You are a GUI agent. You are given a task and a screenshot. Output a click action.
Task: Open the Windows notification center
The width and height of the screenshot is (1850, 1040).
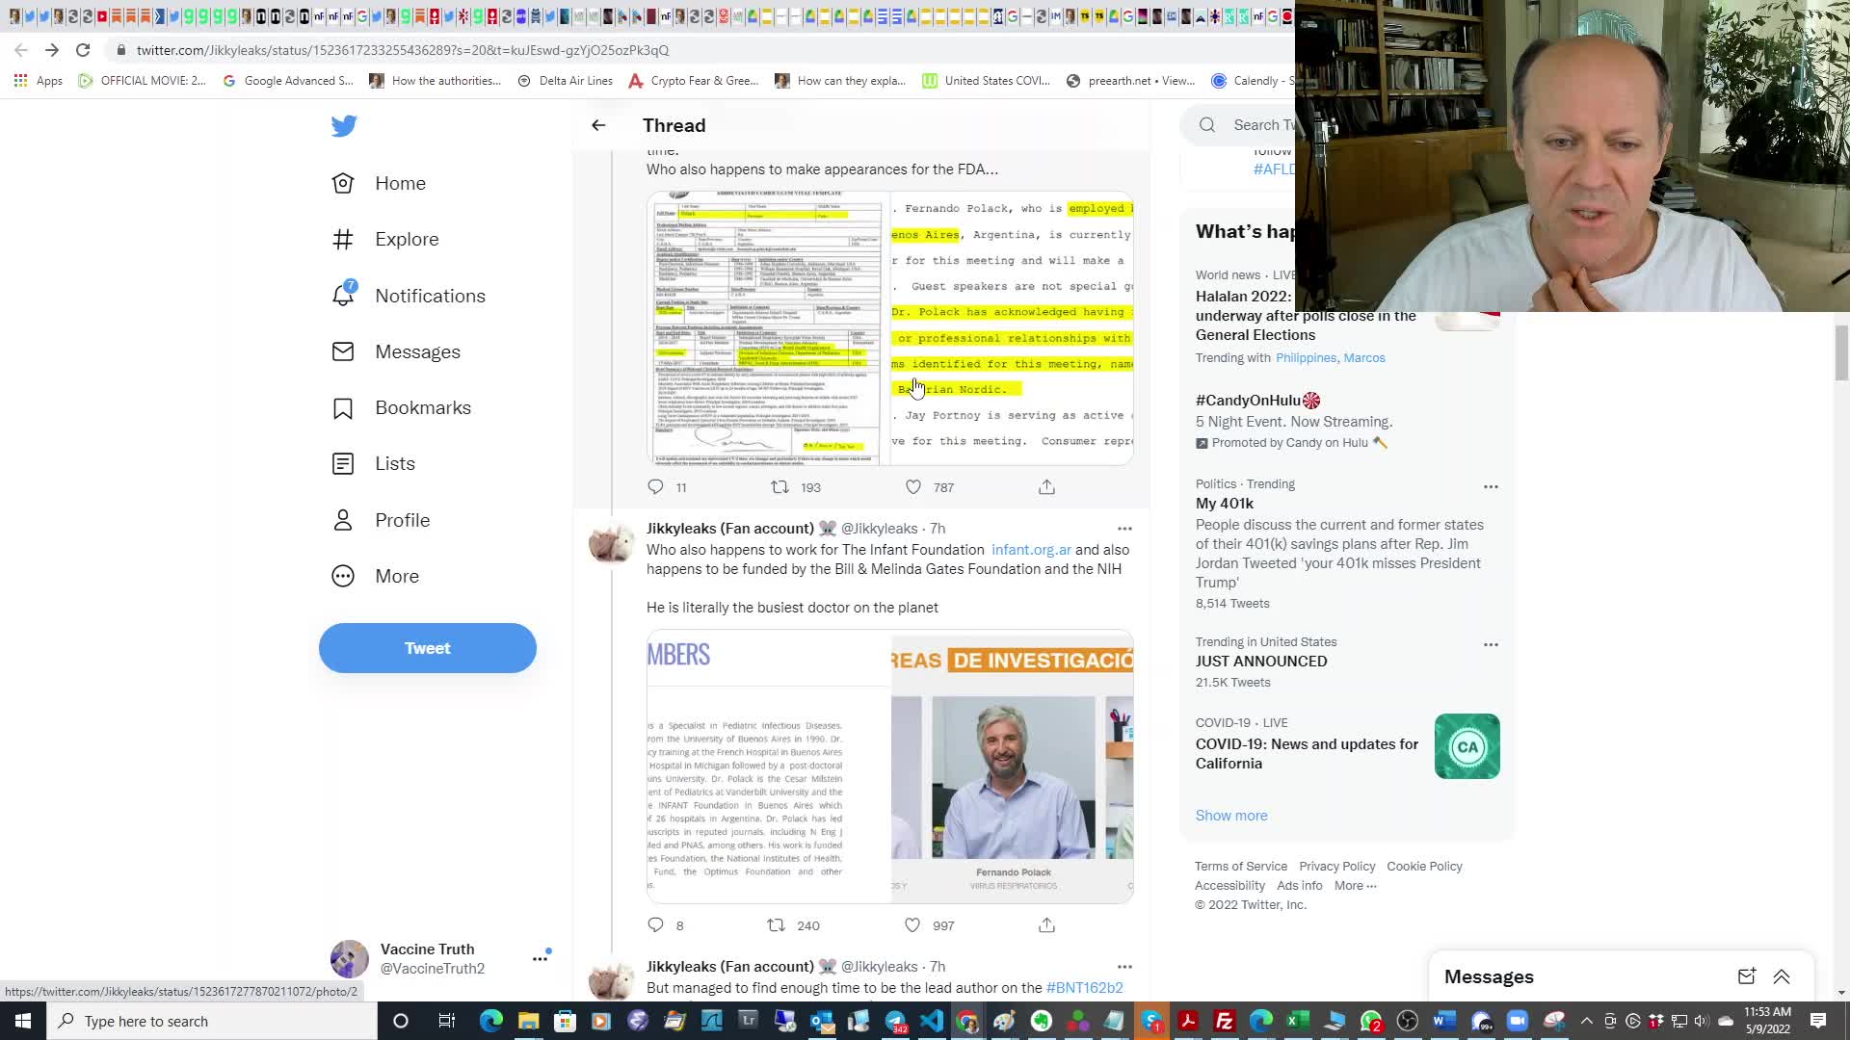(1818, 1021)
